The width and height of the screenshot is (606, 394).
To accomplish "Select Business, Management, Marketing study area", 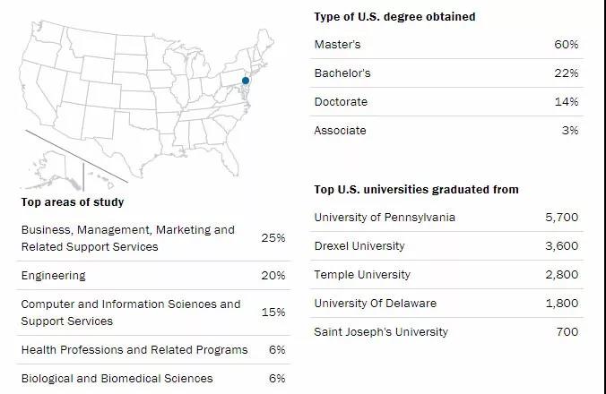I will (127, 237).
